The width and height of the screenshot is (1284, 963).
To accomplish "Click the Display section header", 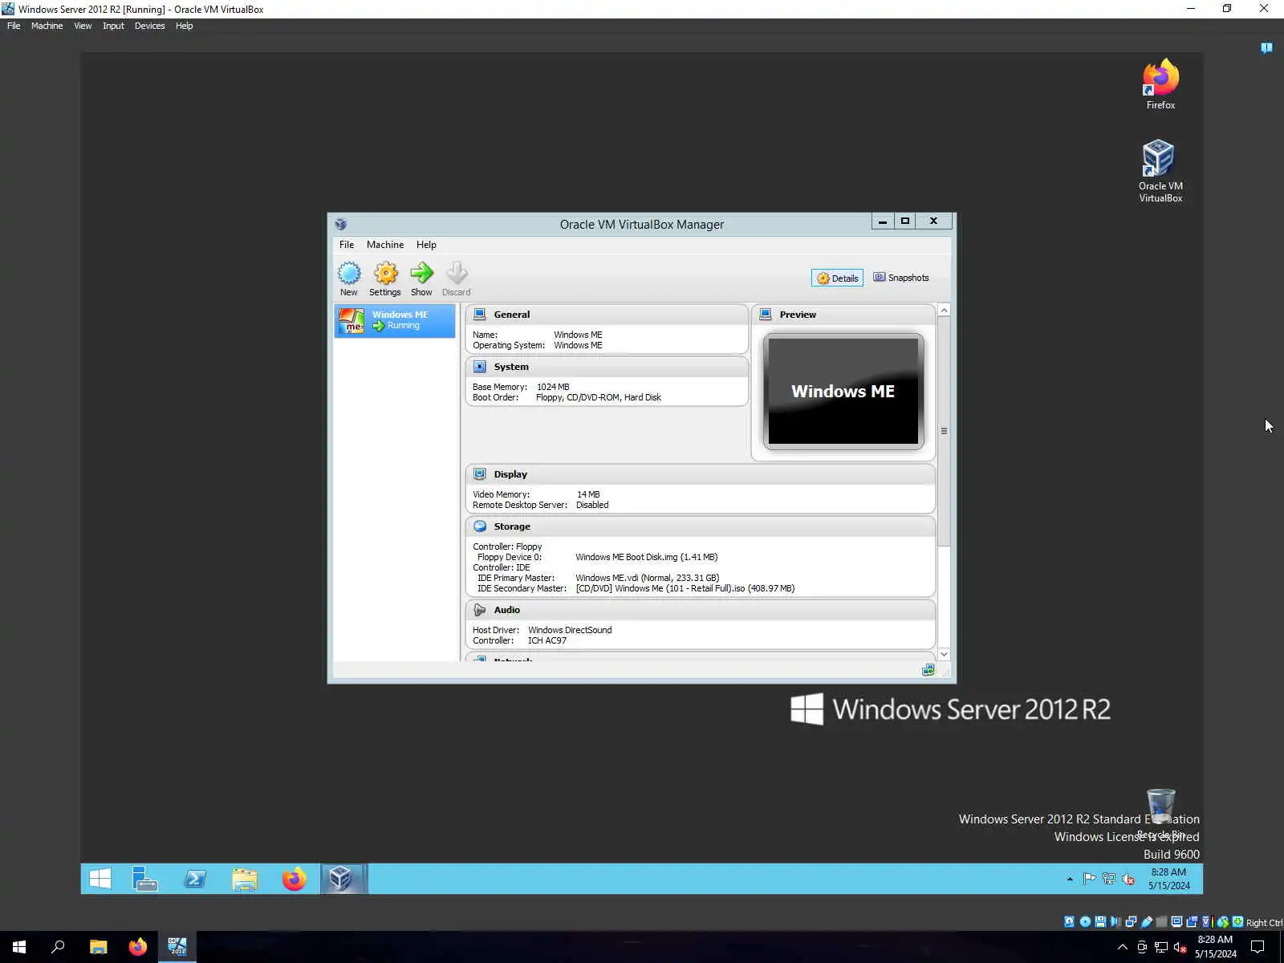I will tap(701, 474).
